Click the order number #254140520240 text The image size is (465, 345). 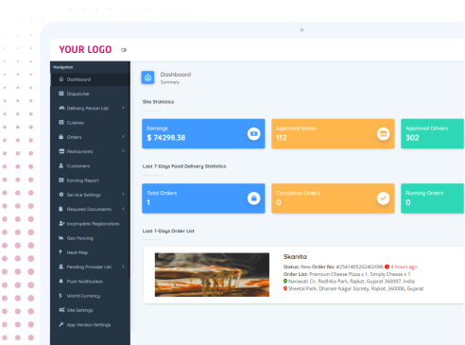click(x=359, y=267)
